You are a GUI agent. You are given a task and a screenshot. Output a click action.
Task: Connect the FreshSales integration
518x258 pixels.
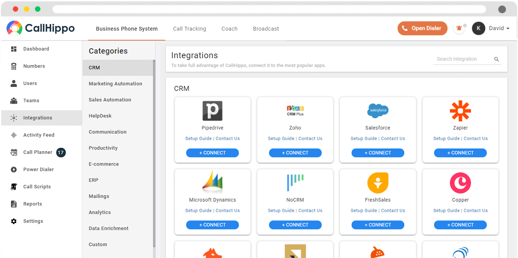click(378, 225)
